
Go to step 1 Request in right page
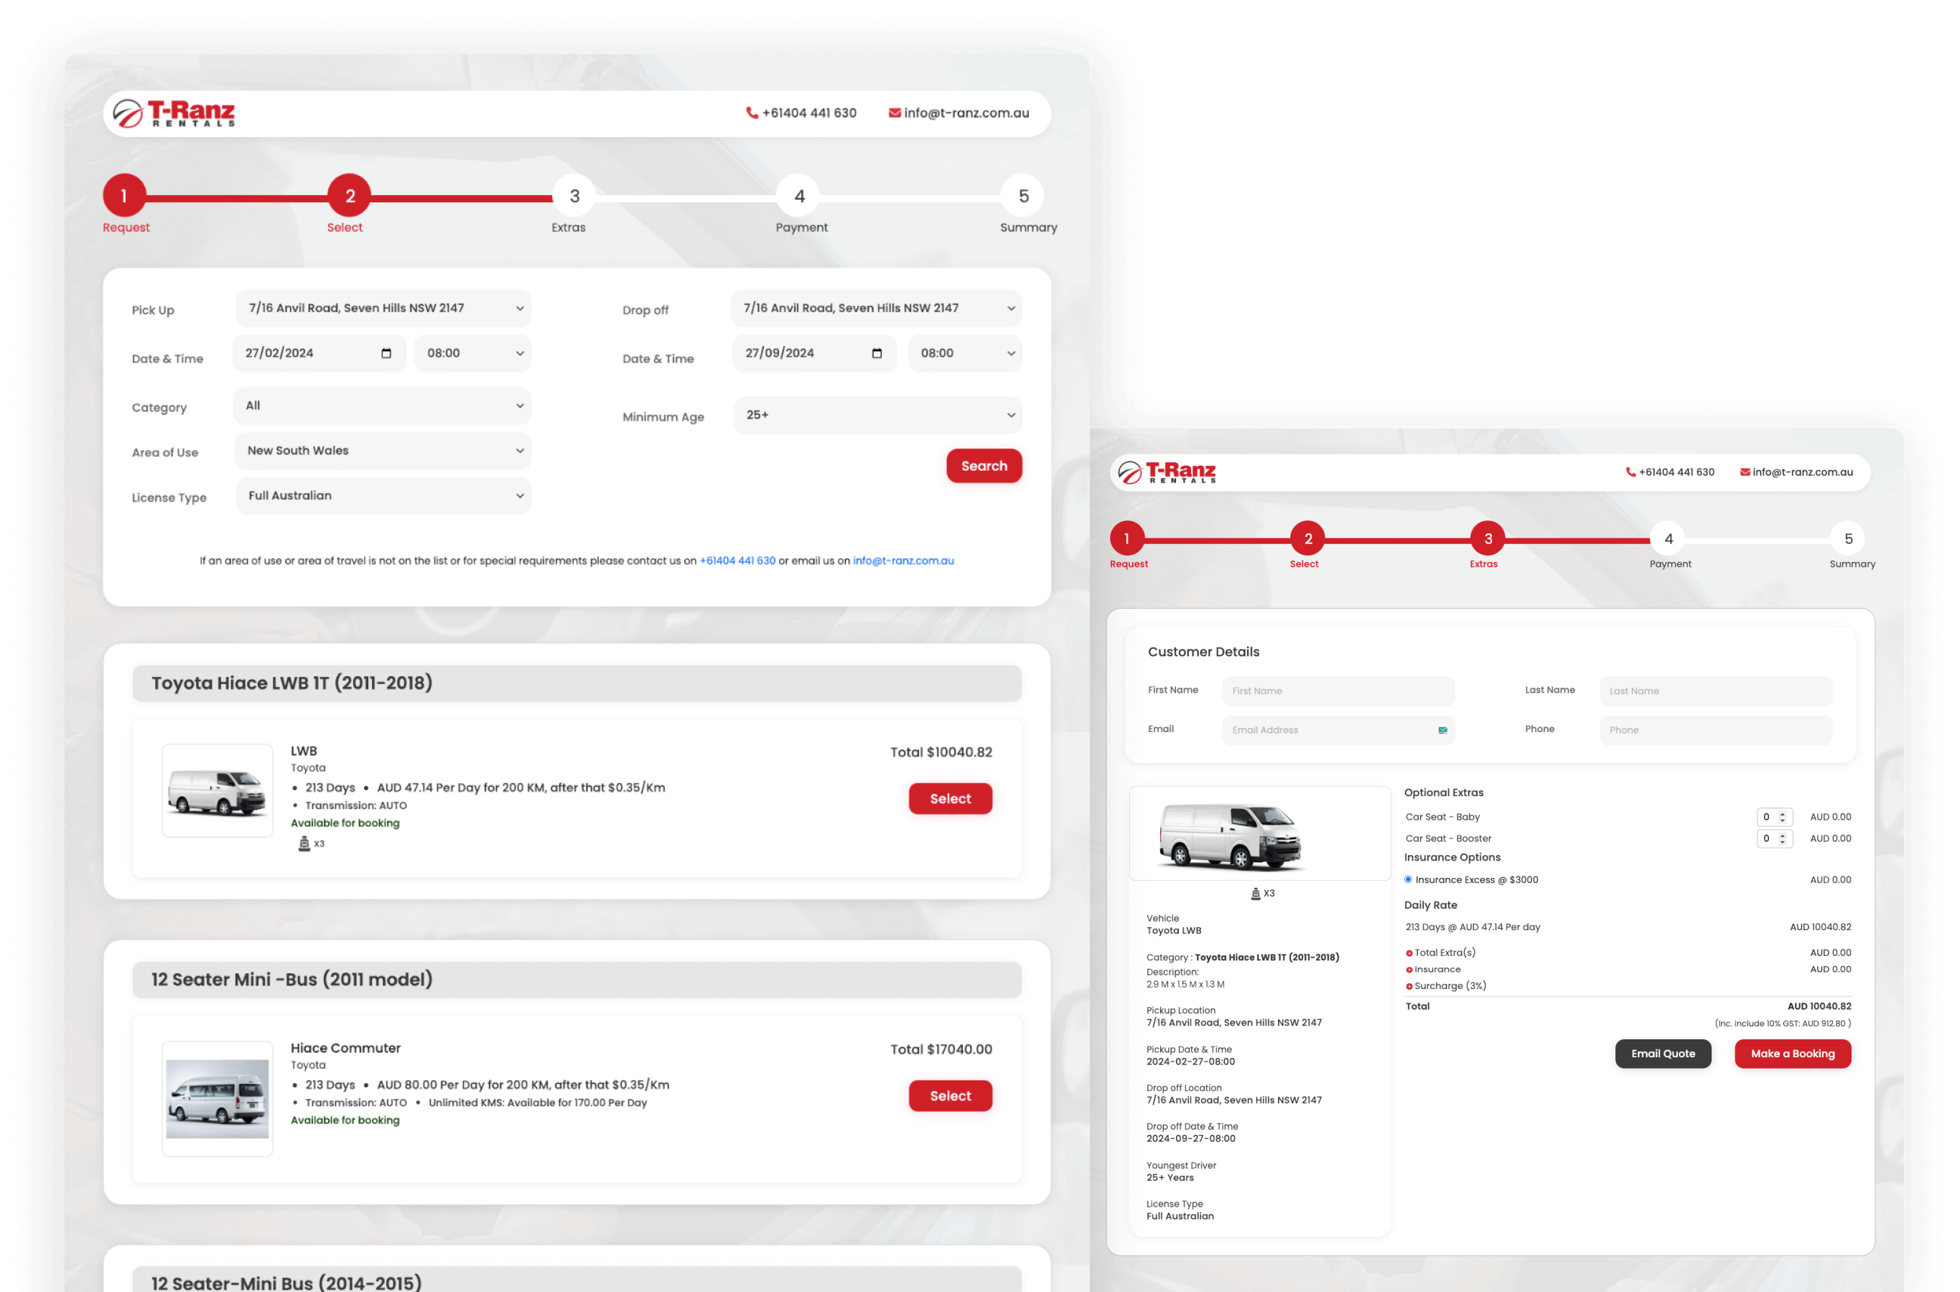[x=1126, y=539]
